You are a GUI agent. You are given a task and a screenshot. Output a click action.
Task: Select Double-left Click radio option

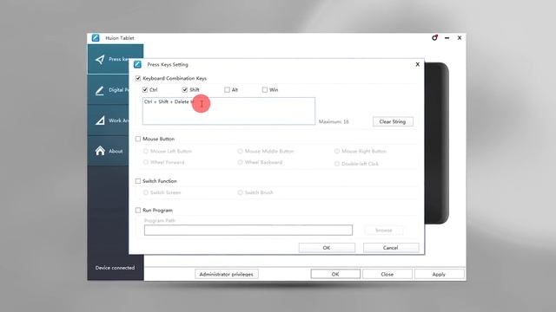click(337, 164)
